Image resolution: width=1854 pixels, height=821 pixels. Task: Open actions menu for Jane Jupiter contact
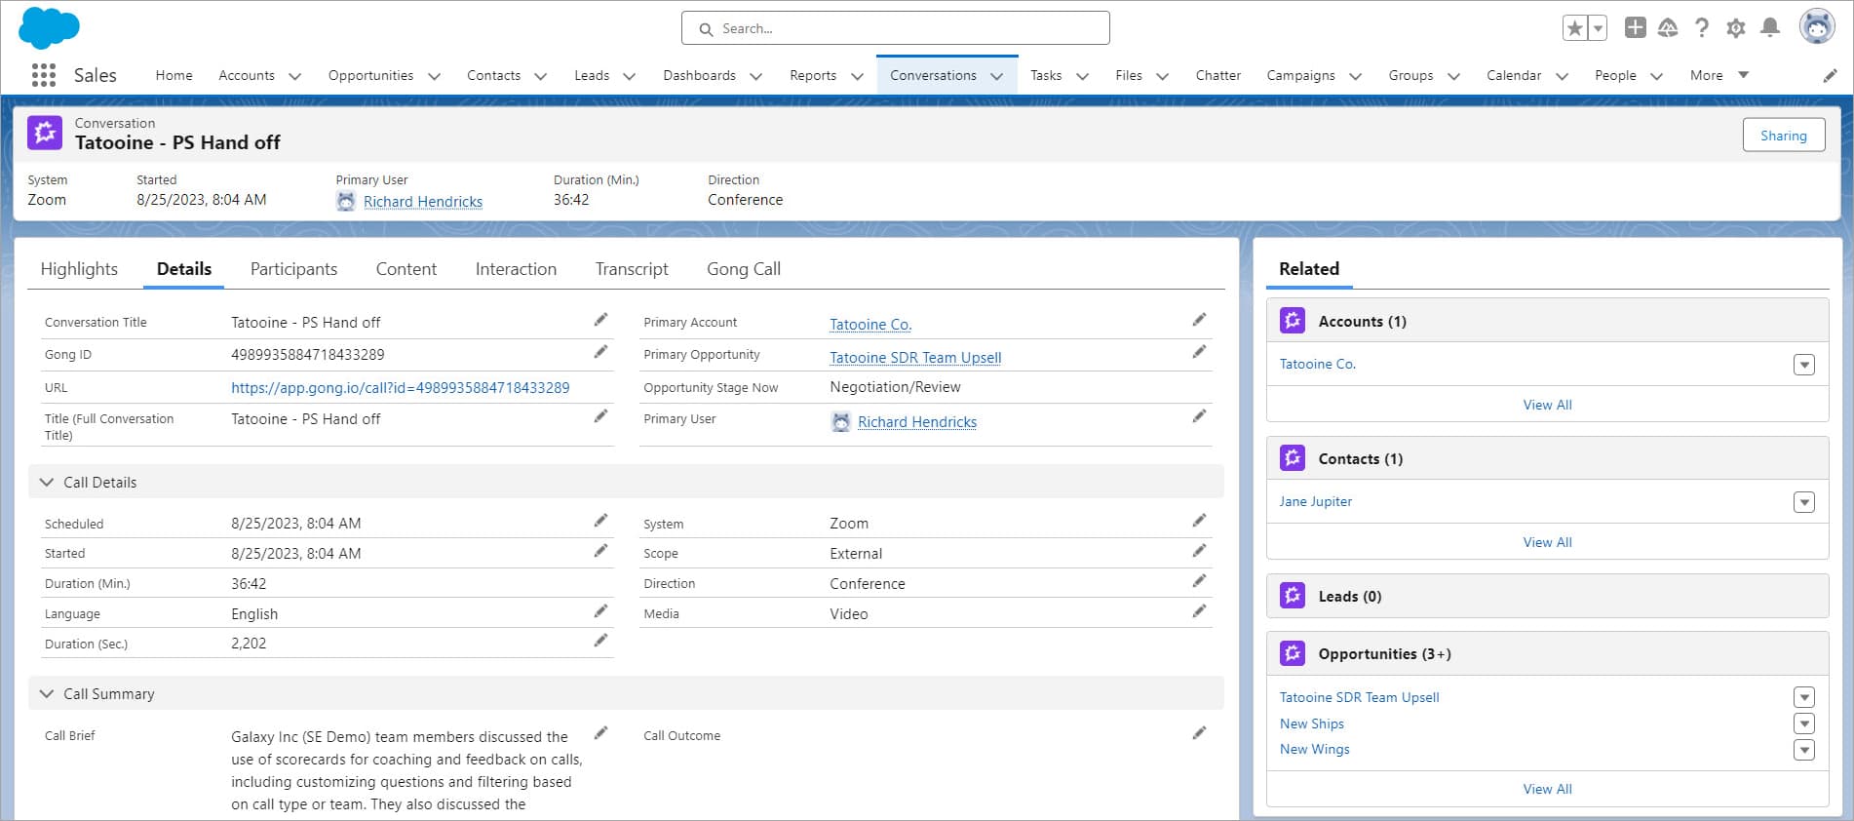[1804, 502]
